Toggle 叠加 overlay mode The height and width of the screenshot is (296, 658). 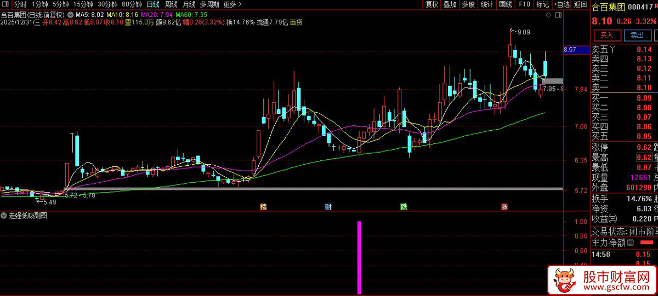450,4
